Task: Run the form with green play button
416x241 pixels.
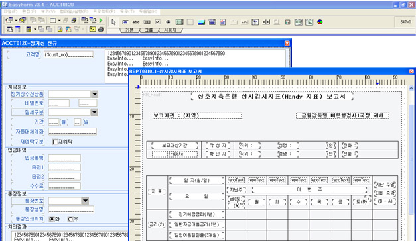Action: click(x=101, y=20)
